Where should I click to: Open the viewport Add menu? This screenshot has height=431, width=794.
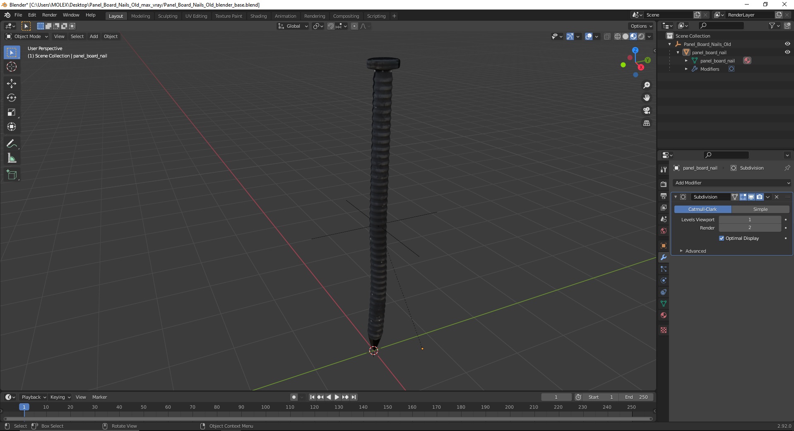coord(94,36)
